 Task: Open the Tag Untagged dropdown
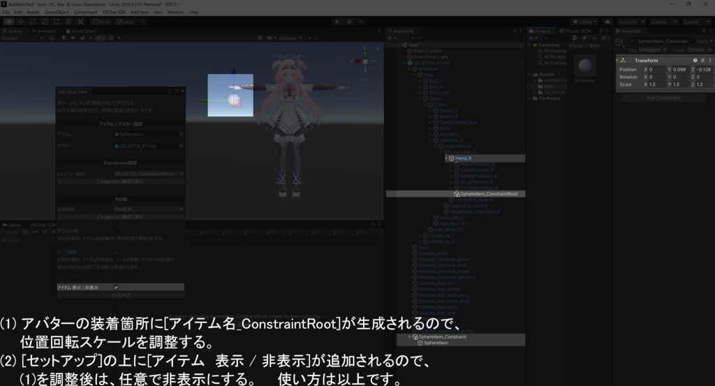point(653,50)
